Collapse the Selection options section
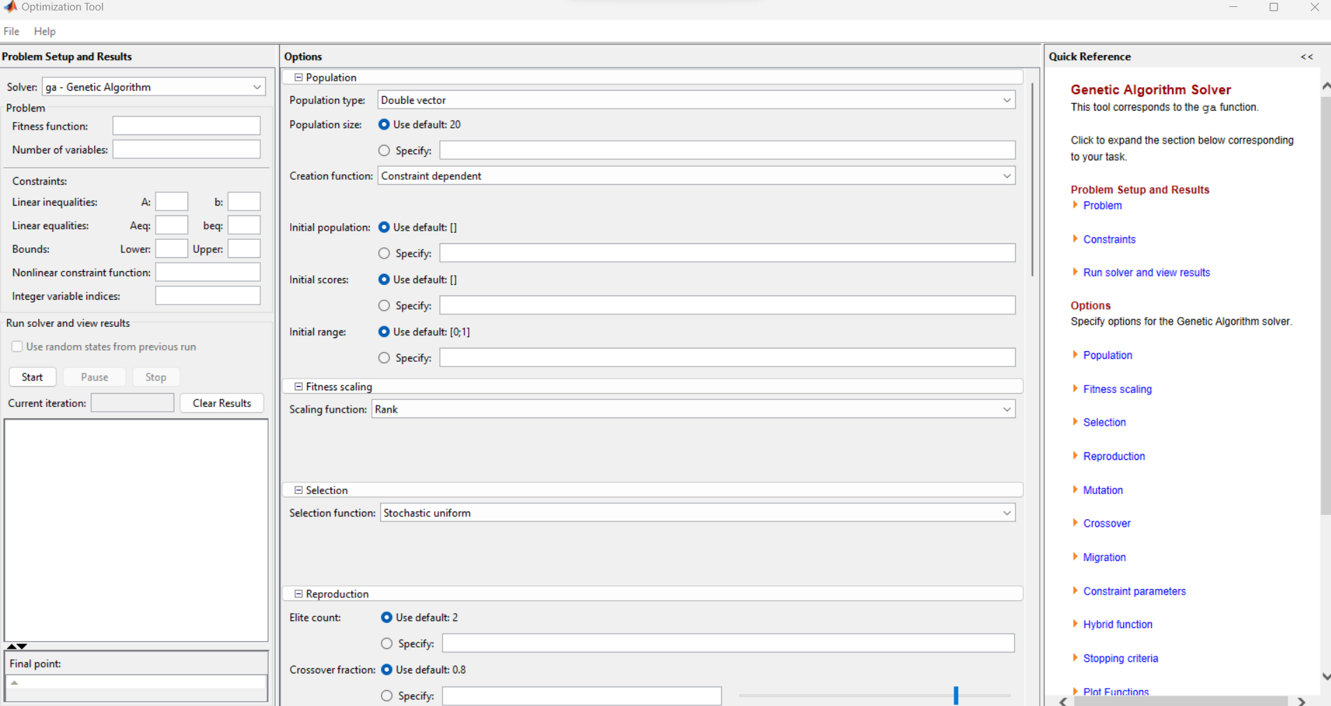1331x706 pixels. coord(298,489)
